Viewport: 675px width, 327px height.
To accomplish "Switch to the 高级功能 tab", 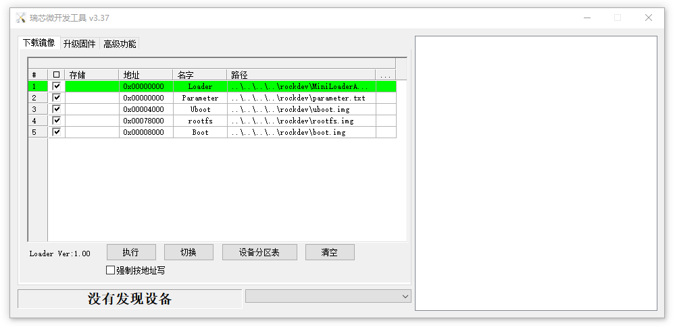I will click(119, 44).
